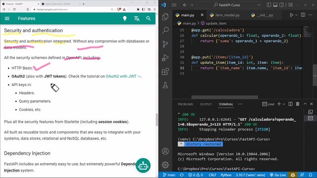Open the FastAPI-Curso command center search
Screen dimensions: 317x178
coord(227,5)
